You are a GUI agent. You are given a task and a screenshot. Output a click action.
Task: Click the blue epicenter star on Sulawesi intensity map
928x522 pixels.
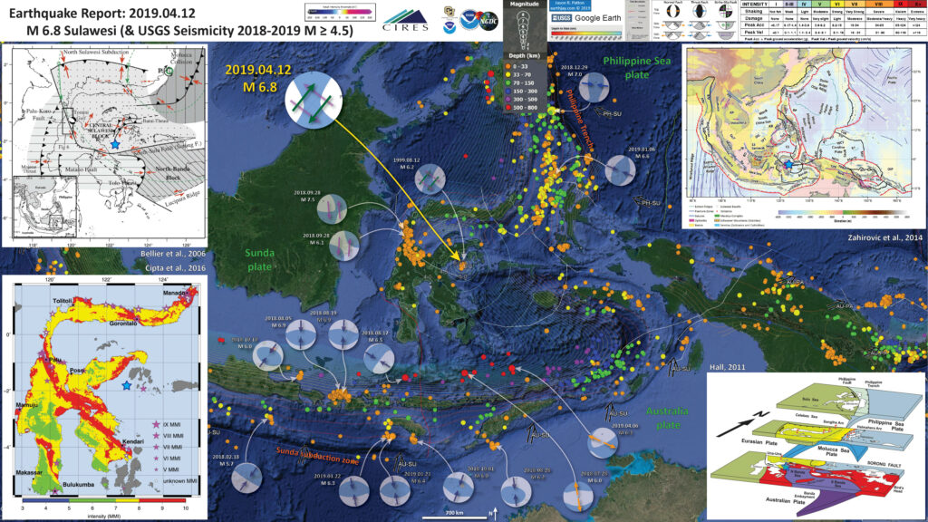pyautogui.click(x=126, y=386)
